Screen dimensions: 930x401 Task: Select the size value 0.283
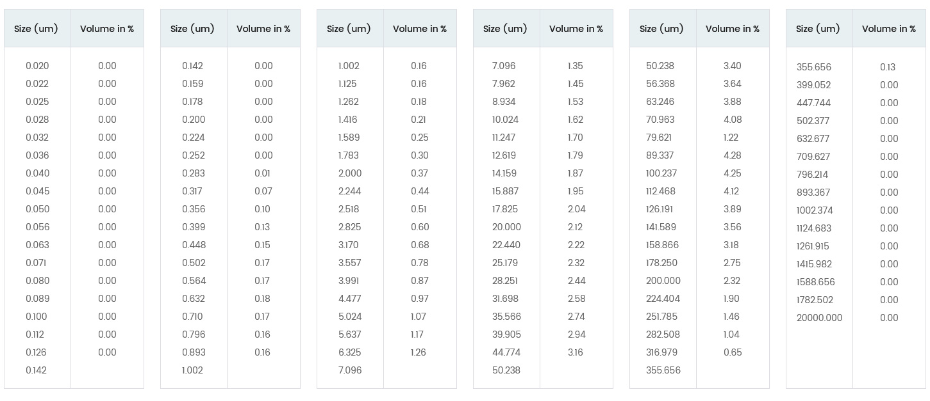[x=193, y=173]
